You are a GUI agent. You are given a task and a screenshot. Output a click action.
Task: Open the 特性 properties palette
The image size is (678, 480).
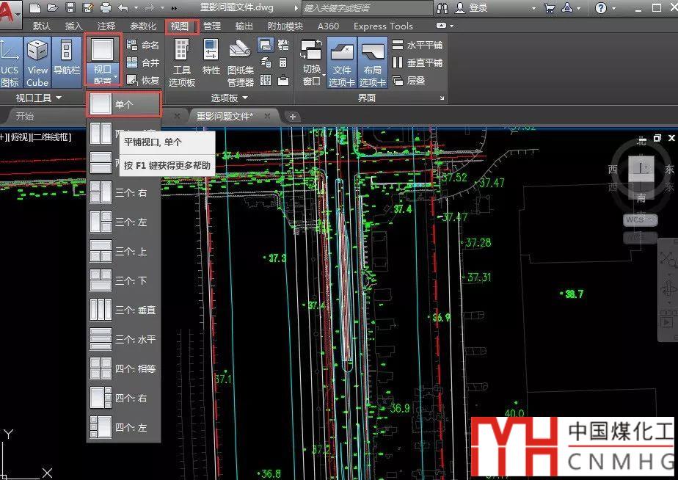[x=211, y=62]
